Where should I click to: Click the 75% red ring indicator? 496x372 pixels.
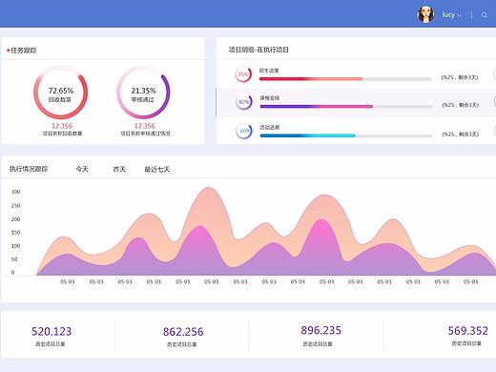point(243,74)
